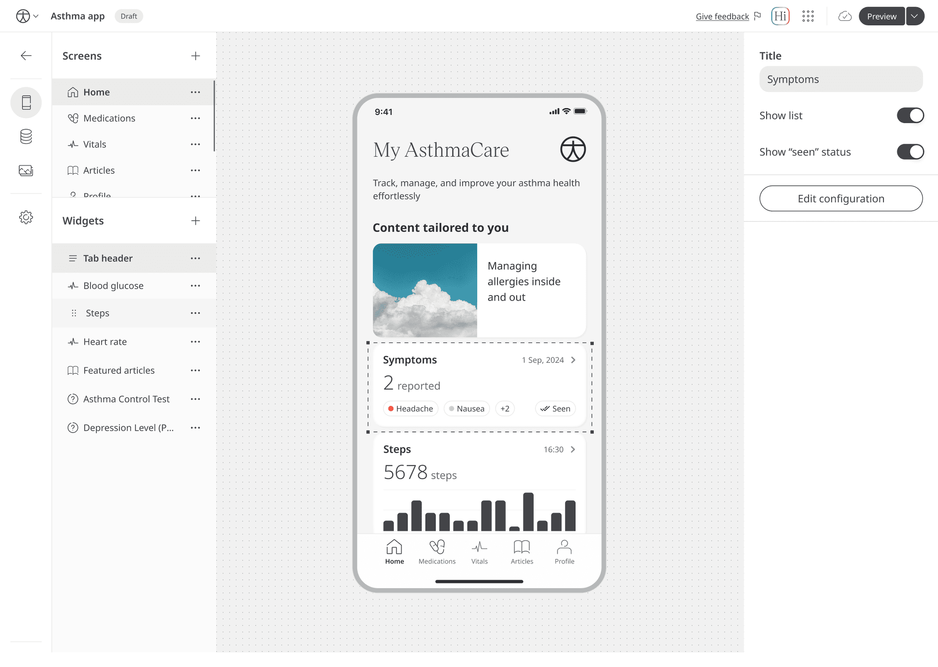
Task: Open the logo dropdown in top-left corner
Action: [x=27, y=16]
